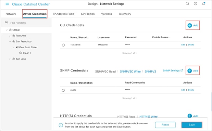Click the Enable Passw... column header
The width and height of the screenshot is (212, 131).
pos(161,37)
